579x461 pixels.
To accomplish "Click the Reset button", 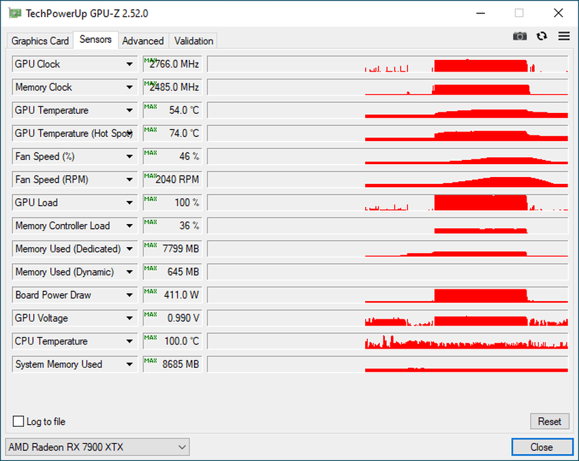I will click(x=550, y=421).
